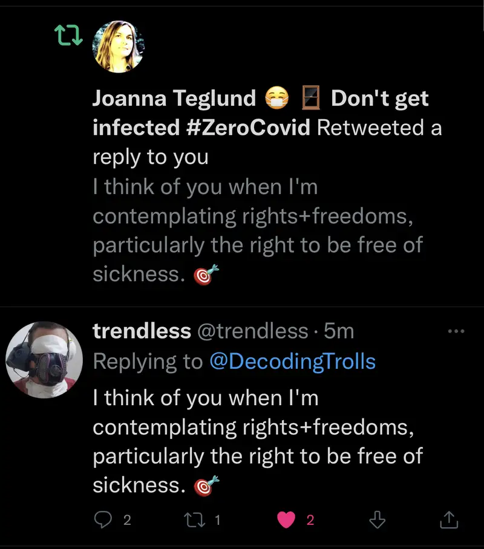Click the bold trendless display name
The height and width of the screenshot is (549, 484).
142,331
